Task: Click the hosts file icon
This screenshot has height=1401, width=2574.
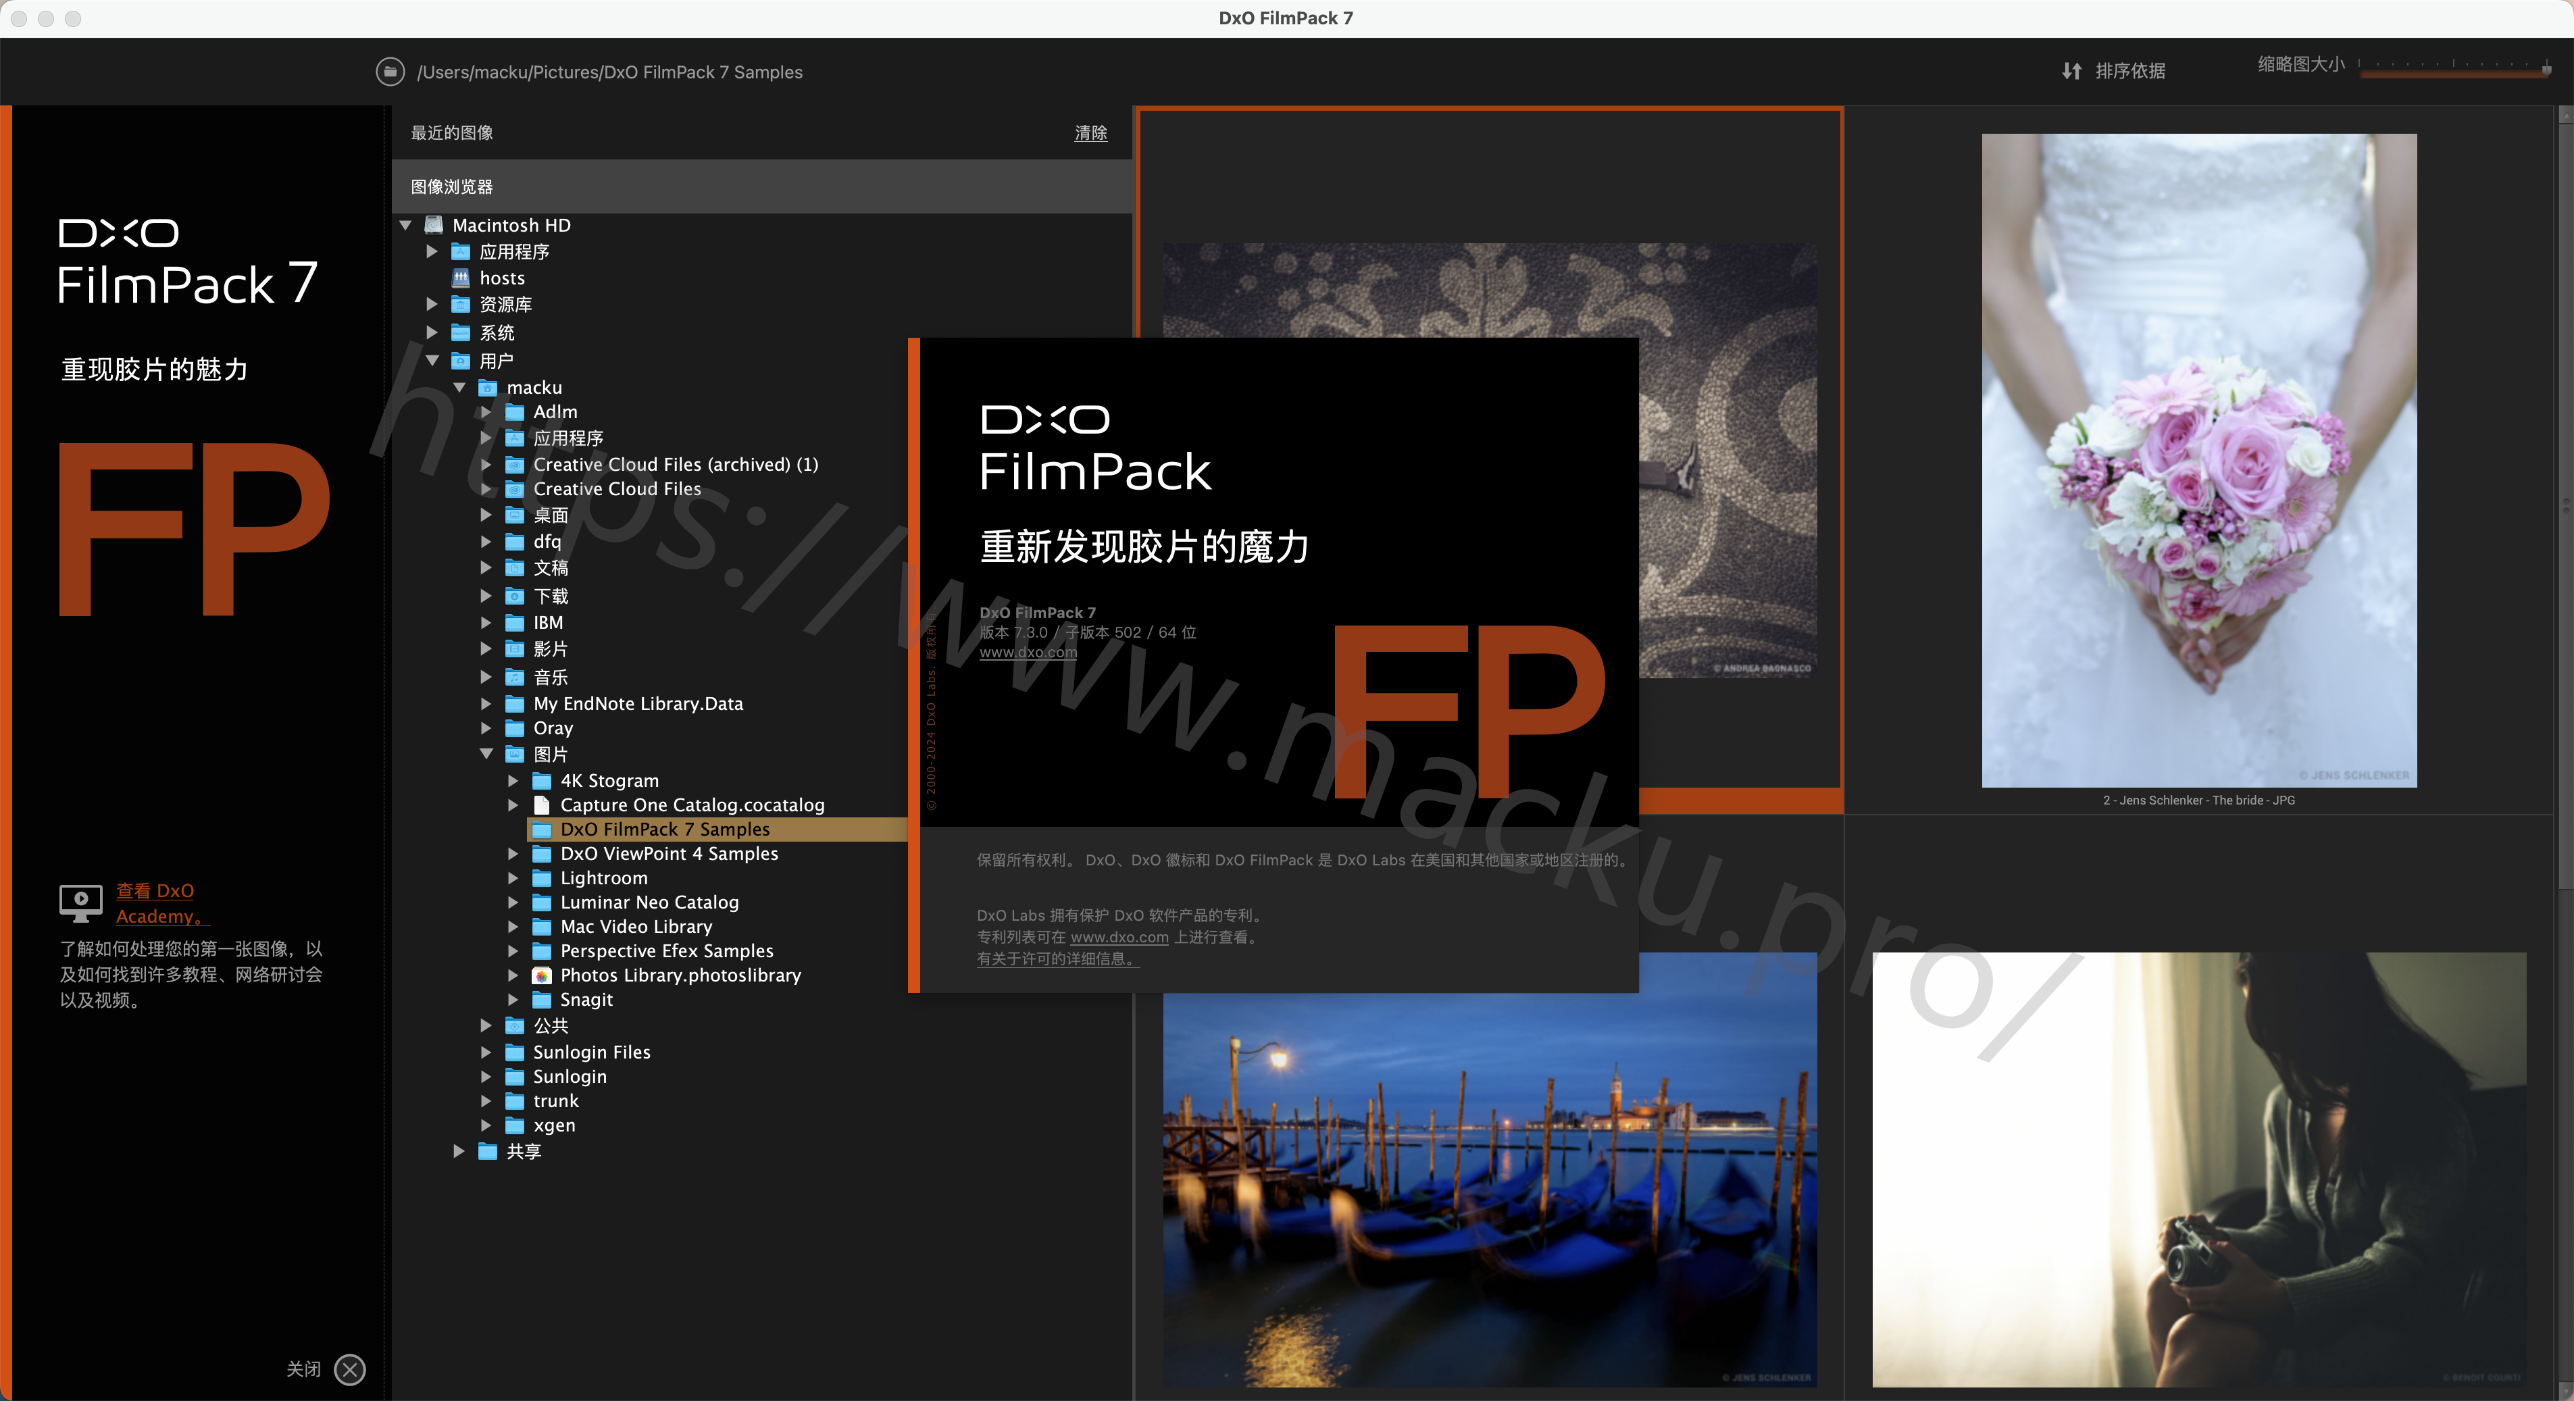Action: tap(461, 278)
